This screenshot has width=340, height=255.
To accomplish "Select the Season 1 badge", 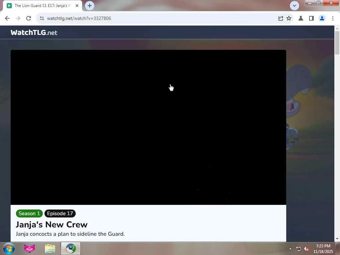I will [x=29, y=213].
